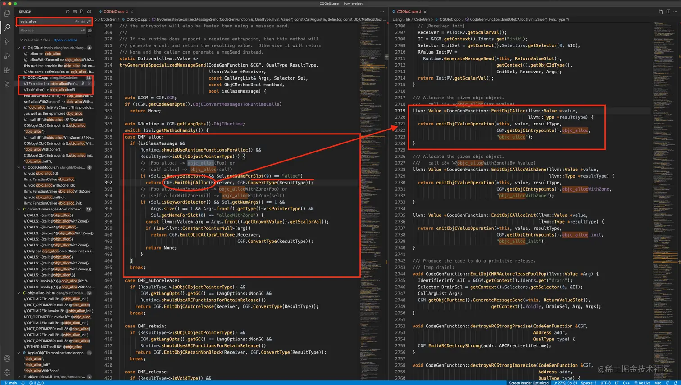Toggle Match Case in the search field

[77, 22]
